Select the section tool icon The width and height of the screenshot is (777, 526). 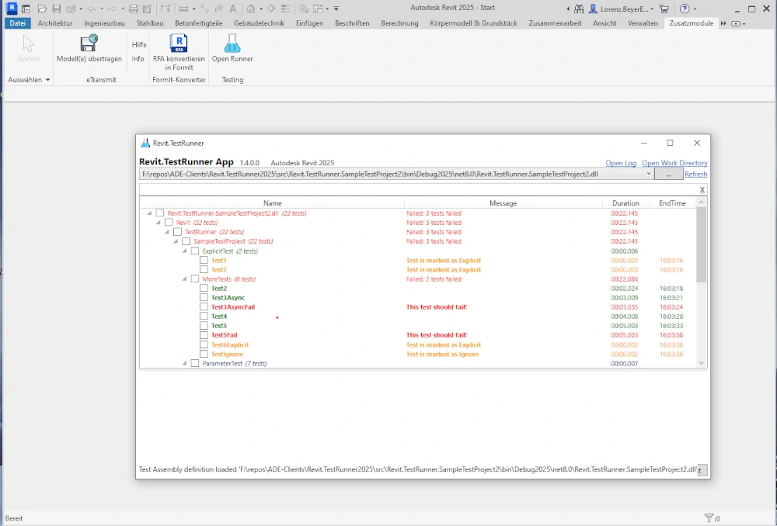point(271,9)
